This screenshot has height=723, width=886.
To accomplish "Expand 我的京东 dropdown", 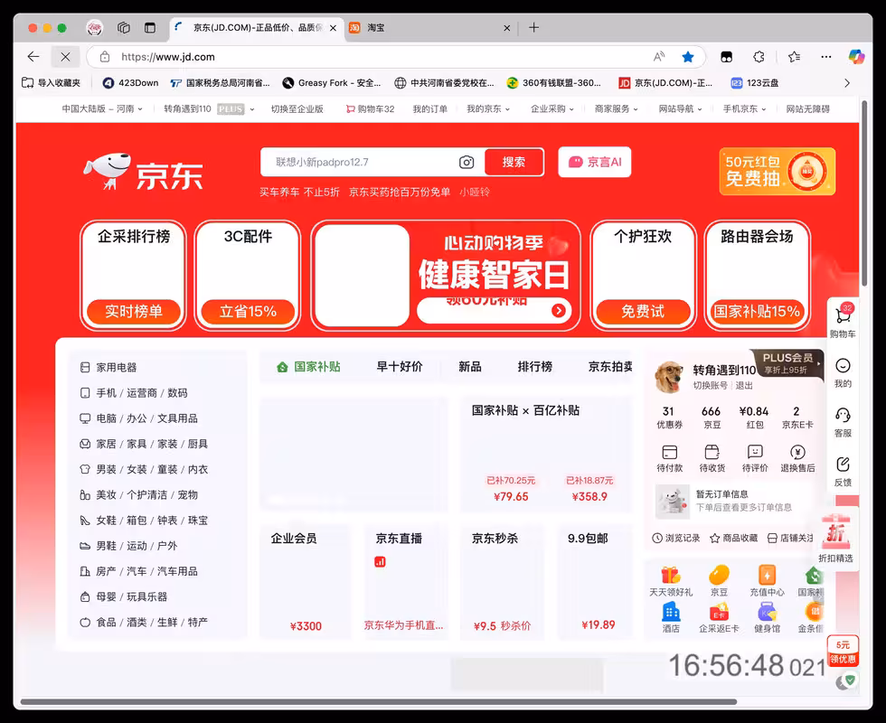I will 488,109.
